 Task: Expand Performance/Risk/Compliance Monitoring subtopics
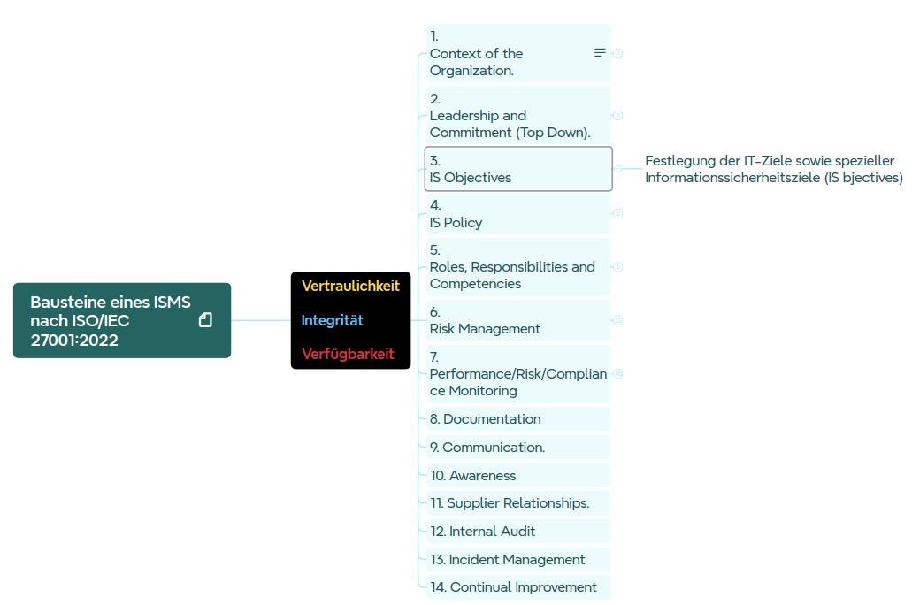(x=617, y=374)
